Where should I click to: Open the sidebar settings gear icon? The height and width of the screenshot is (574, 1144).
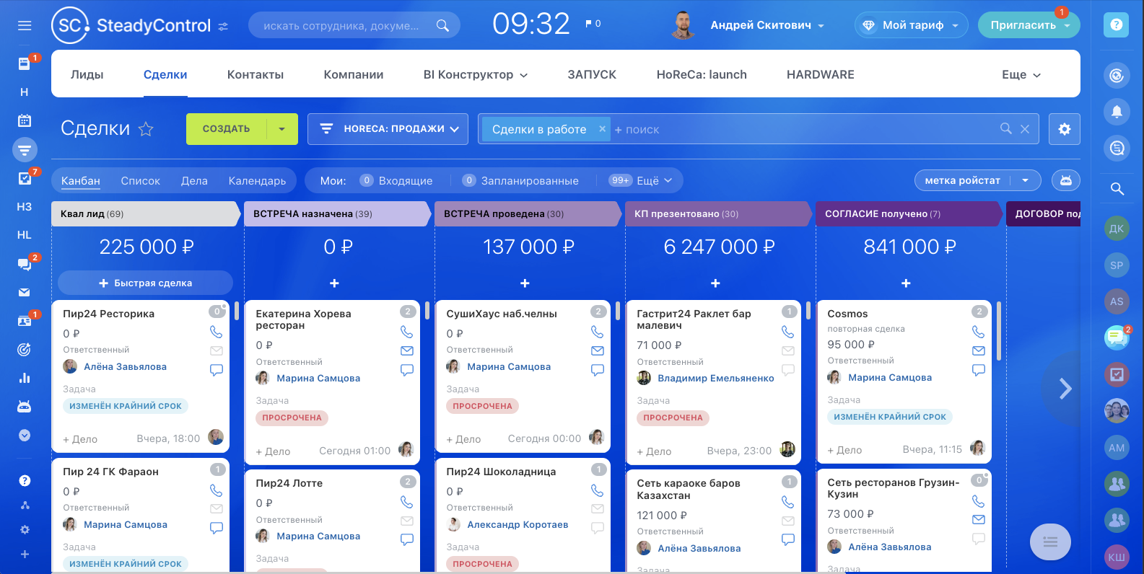pyautogui.click(x=25, y=529)
